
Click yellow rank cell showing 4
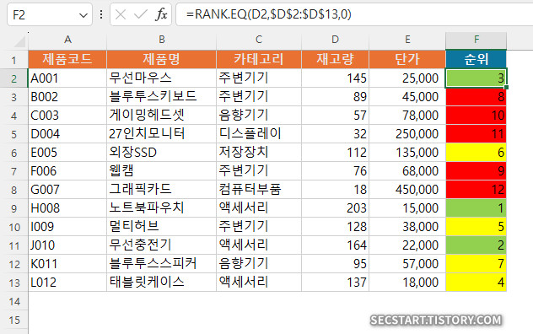(x=476, y=282)
